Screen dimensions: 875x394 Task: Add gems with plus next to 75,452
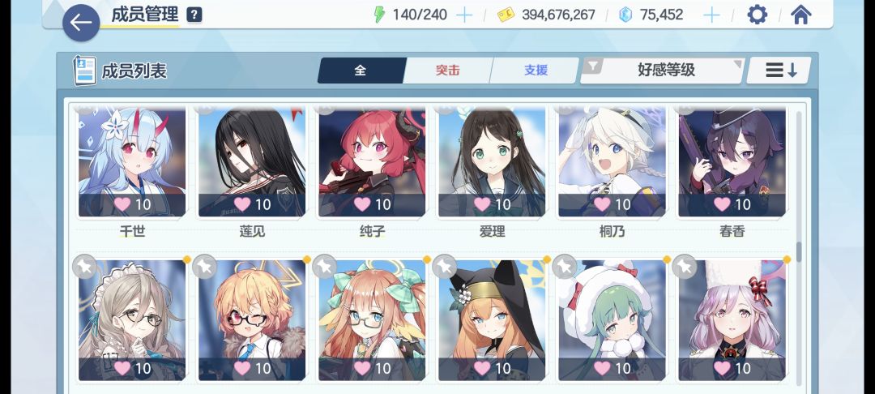(x=711, y=15)
